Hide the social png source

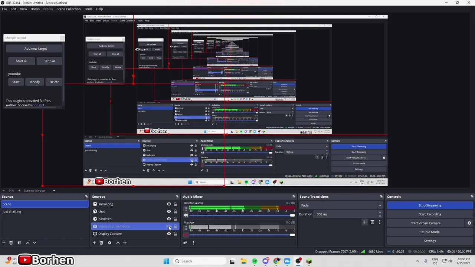pos(169,204)
